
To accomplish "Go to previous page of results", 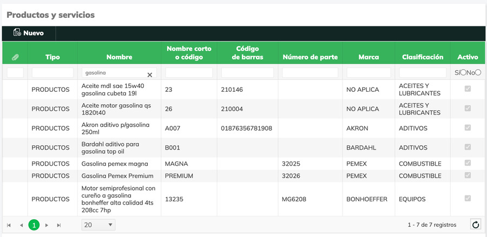I will coord(21,225).
